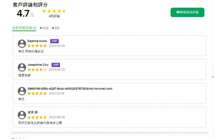Viewport: 214px width, 139px height.
Task: Filter reviews by 4 stars
Action: click(x=55, y=28)
